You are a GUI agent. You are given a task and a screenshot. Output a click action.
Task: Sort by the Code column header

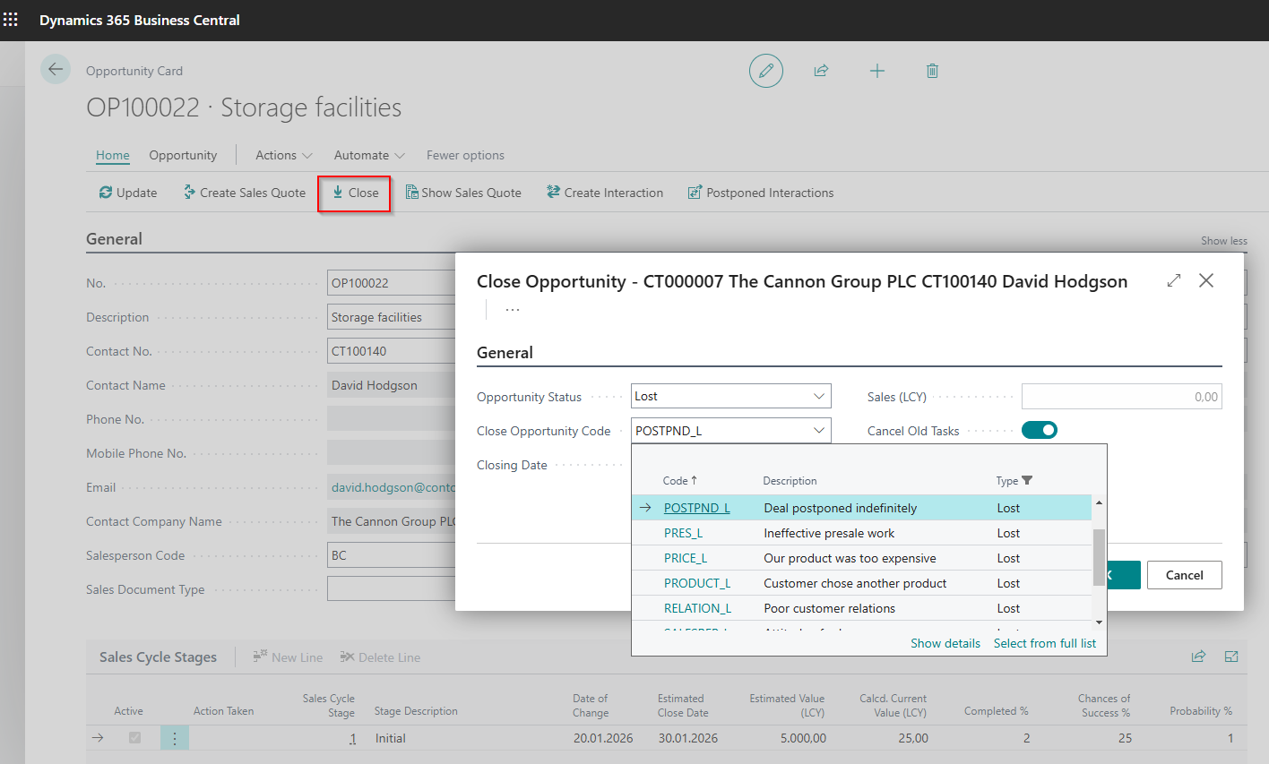[679, 481]
